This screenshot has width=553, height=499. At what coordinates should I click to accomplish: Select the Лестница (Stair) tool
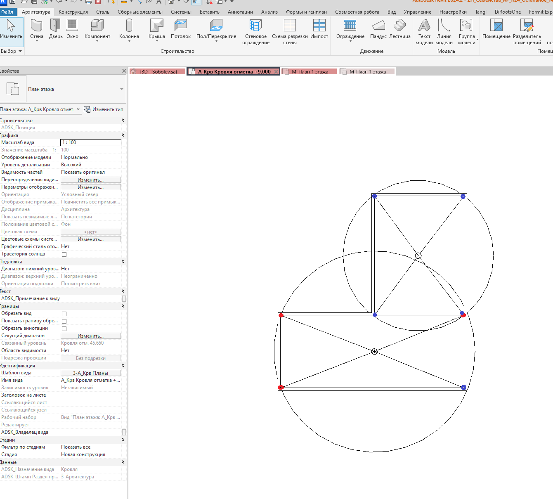click(x=399, y=29)
